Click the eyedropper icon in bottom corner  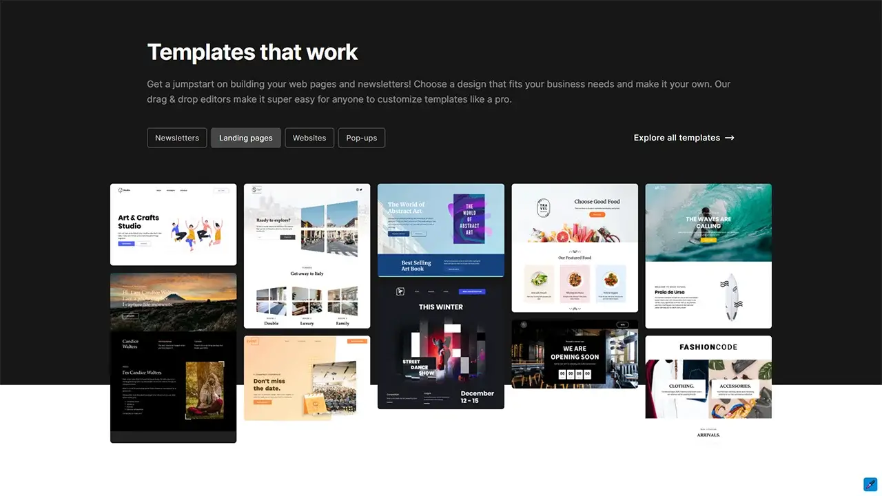(x=870, y=484)
